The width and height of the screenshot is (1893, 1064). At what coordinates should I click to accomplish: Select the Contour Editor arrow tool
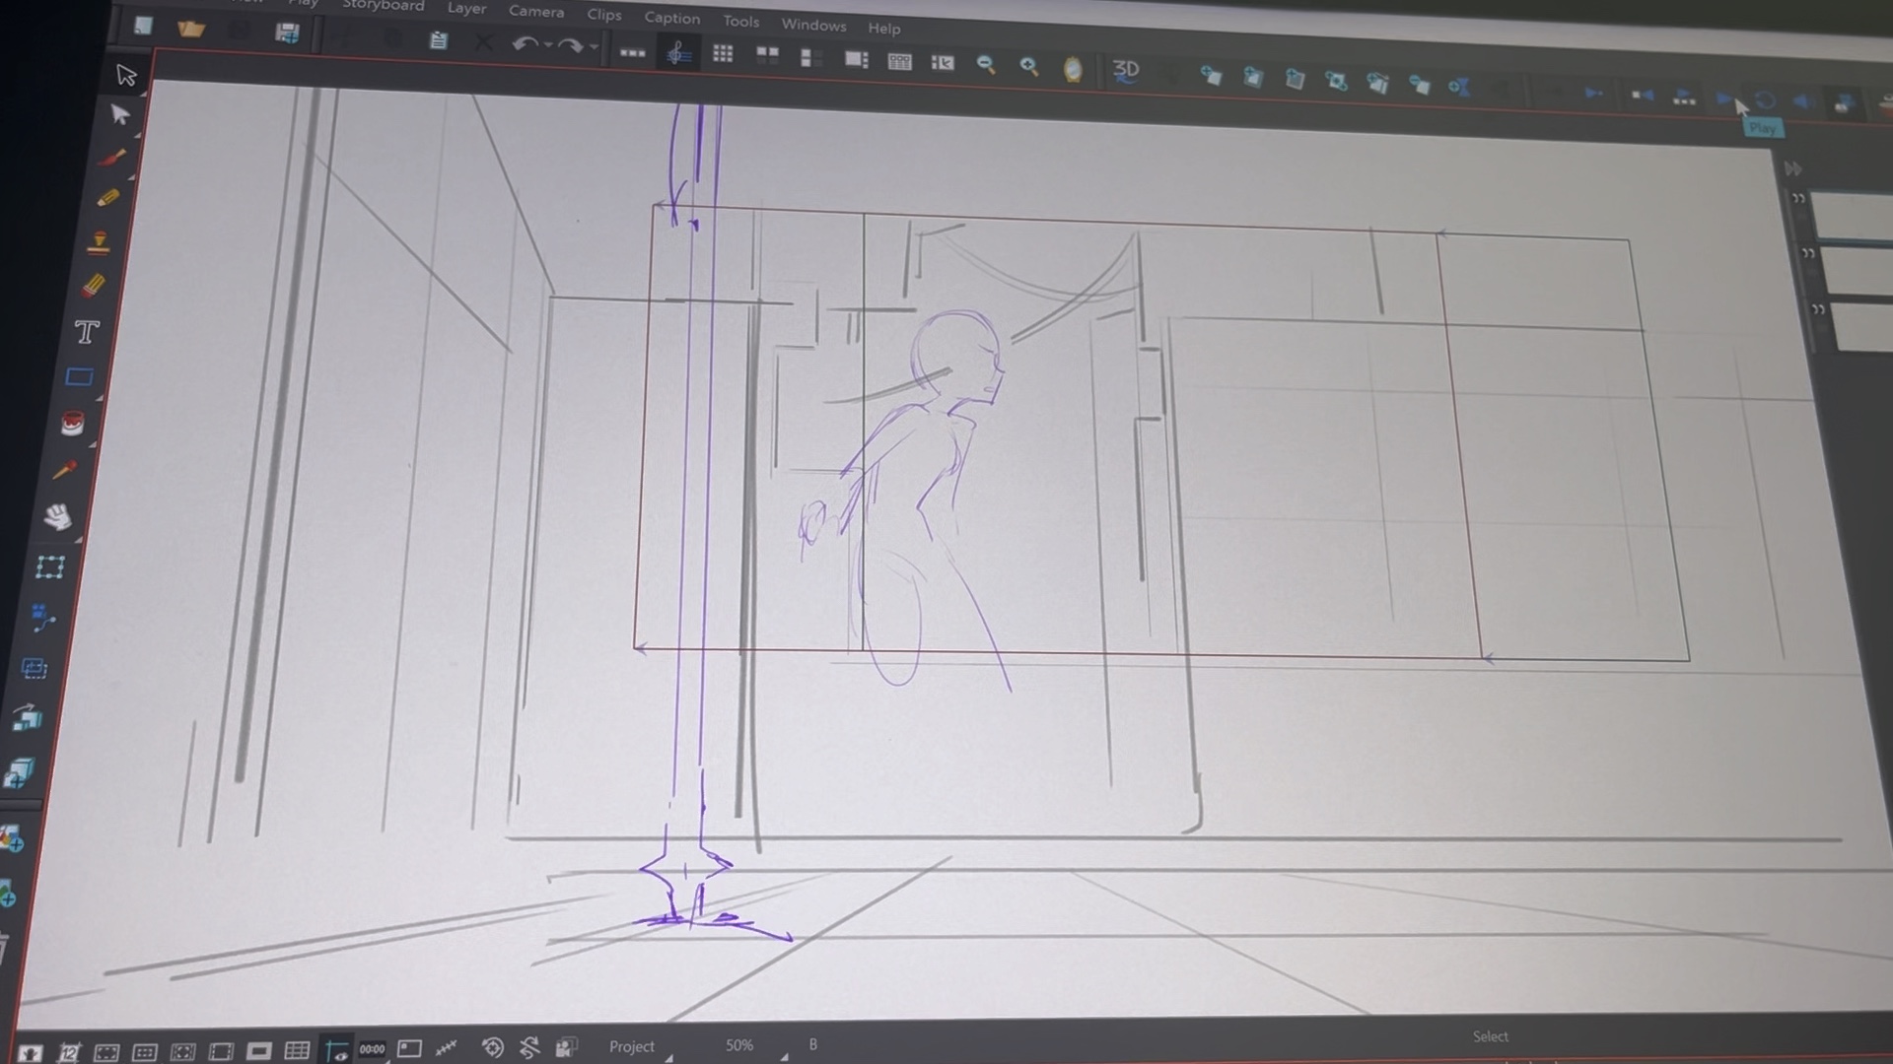120,115
